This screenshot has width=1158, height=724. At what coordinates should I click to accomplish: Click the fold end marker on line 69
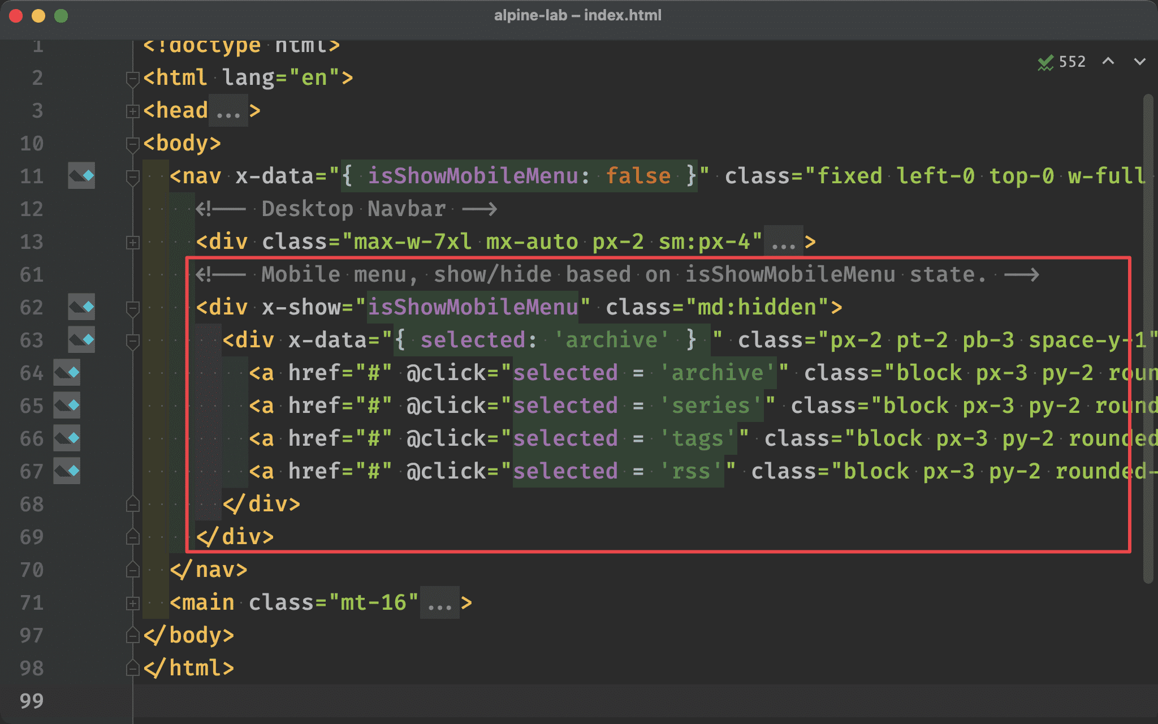tap(132, 537)
